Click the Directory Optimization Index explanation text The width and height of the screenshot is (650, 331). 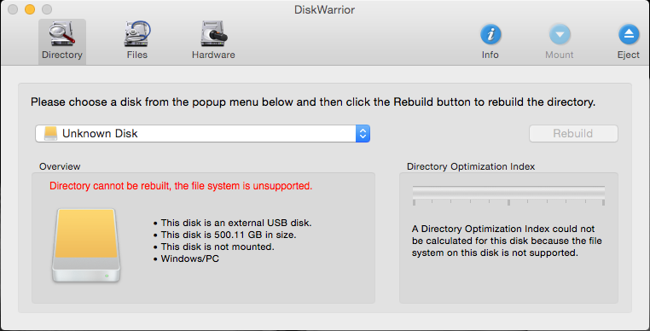point(507,241)
